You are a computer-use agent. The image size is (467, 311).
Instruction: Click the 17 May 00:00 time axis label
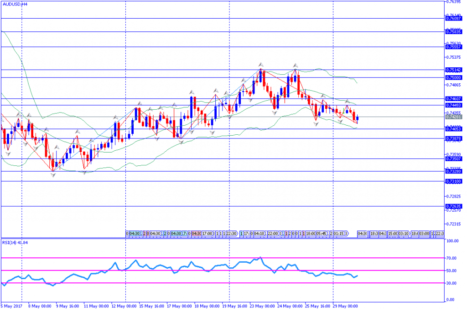[x=179, y=306]
